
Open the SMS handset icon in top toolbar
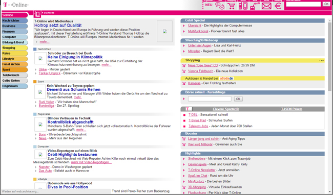(255, 6)
